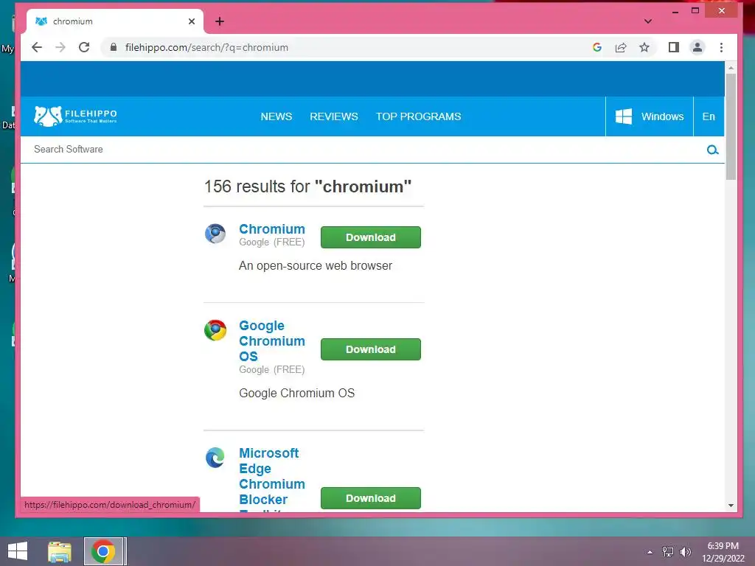Reload the FileHippo page
Screen dimensions: 755x566
pos(84,47)
